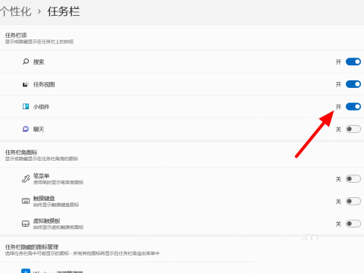Enable the touch keyboard (触摸键盘) toggle
The height and width of the screenshot is (273, 364).
(x=353, y=202)
